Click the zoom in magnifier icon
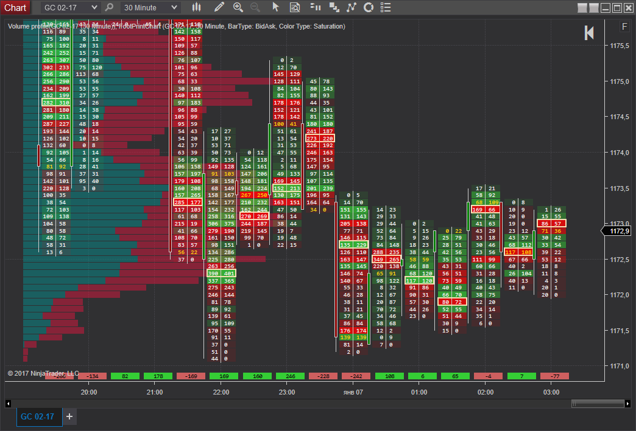The height and width of the screenshot is (431, 636). coord(238,7)
